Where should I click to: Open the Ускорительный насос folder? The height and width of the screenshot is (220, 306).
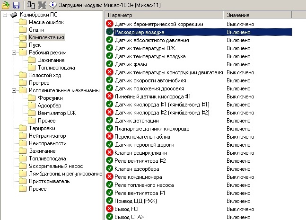(x=56, y=166)
